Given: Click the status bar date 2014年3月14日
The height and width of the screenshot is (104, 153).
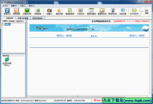Looking at the screenshot, I should click(x=60, y=101).
